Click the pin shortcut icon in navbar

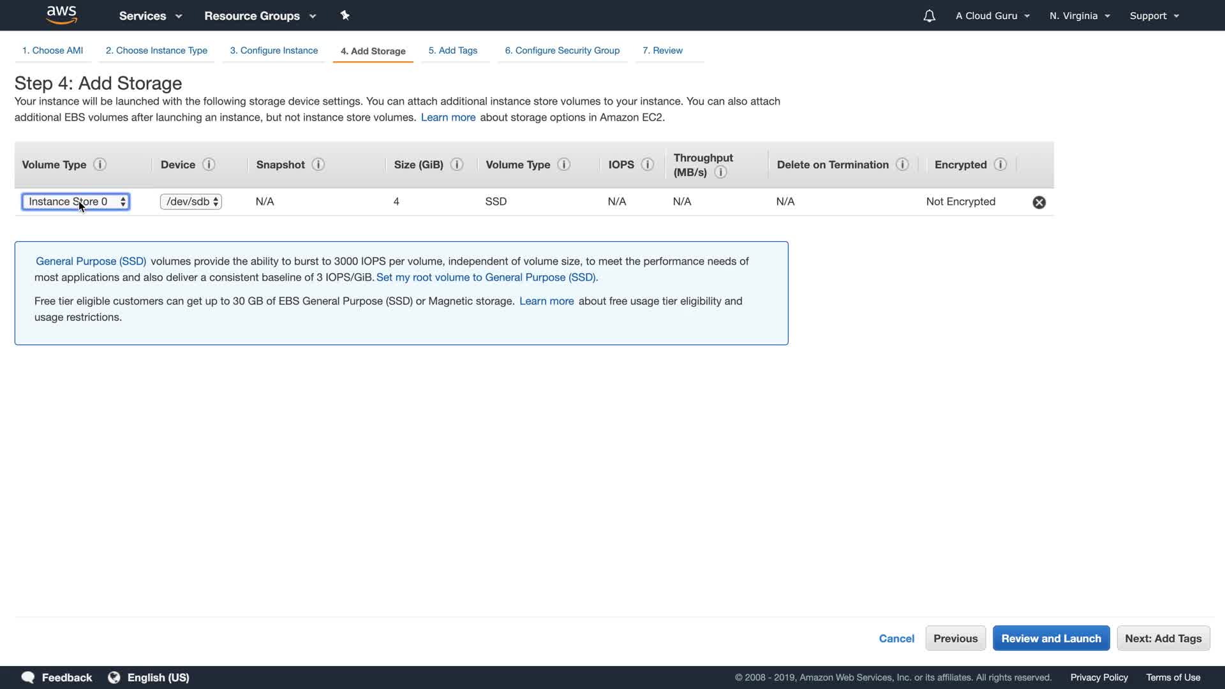(x=345, y=15)
